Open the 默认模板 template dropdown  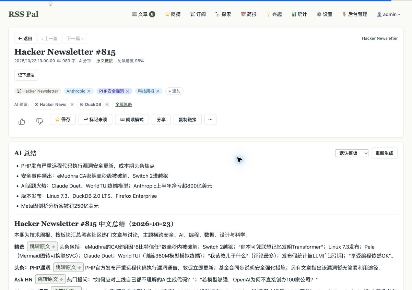coord(352,153)
